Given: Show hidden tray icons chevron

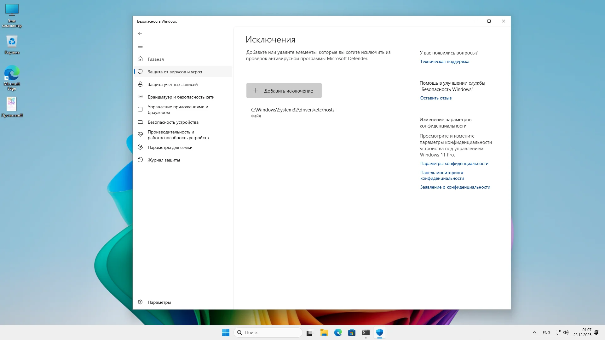Looking at the screenshot, I should [534, 332].
